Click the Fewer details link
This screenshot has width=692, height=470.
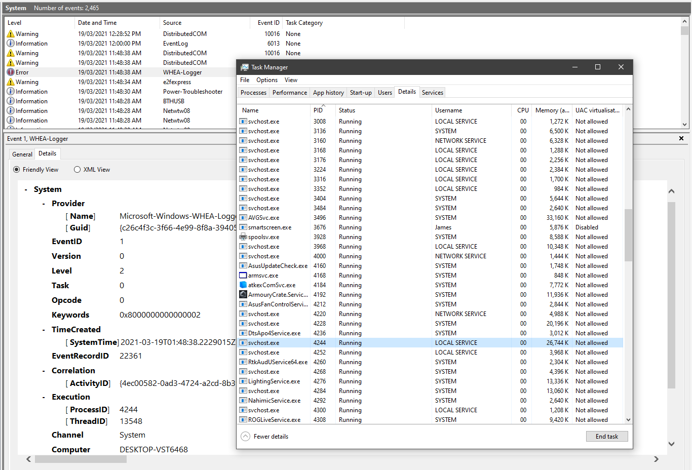click(x=271, y=437)
